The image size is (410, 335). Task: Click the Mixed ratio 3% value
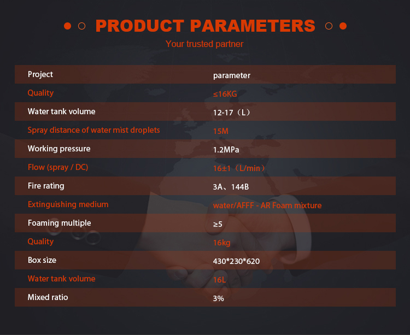[x=218, y=298]
